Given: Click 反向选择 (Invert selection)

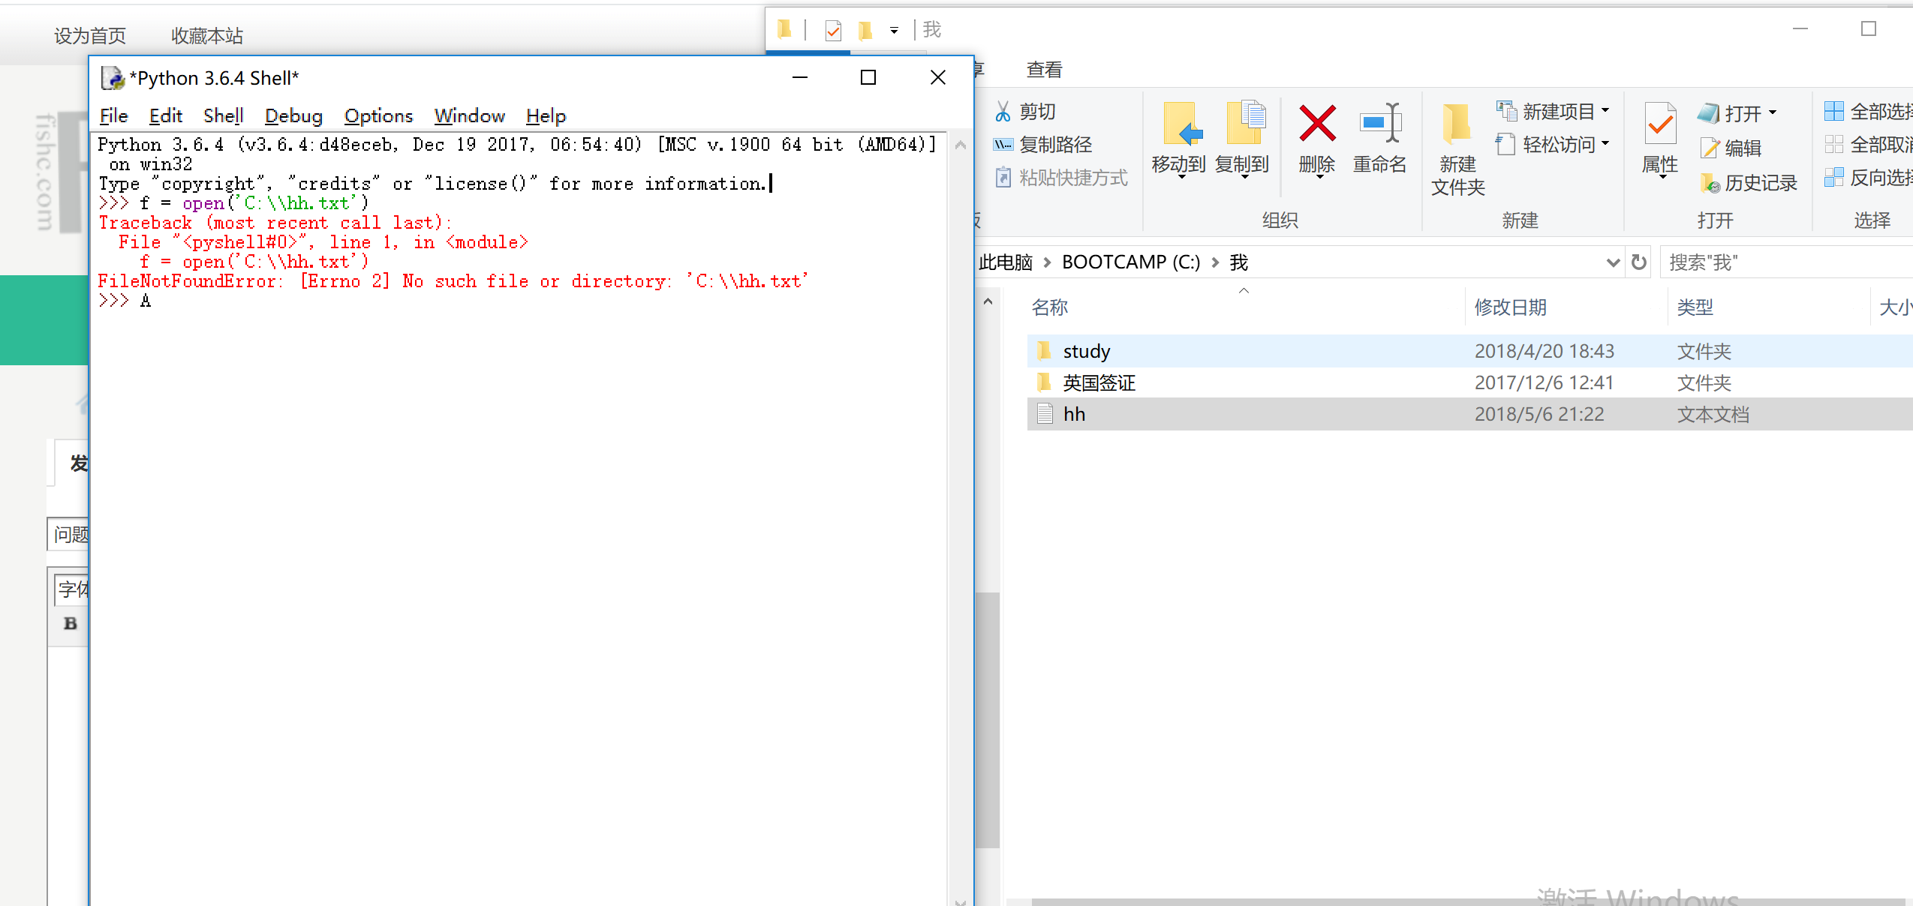Looking at the screenshot, I should tap(1869, 178).
